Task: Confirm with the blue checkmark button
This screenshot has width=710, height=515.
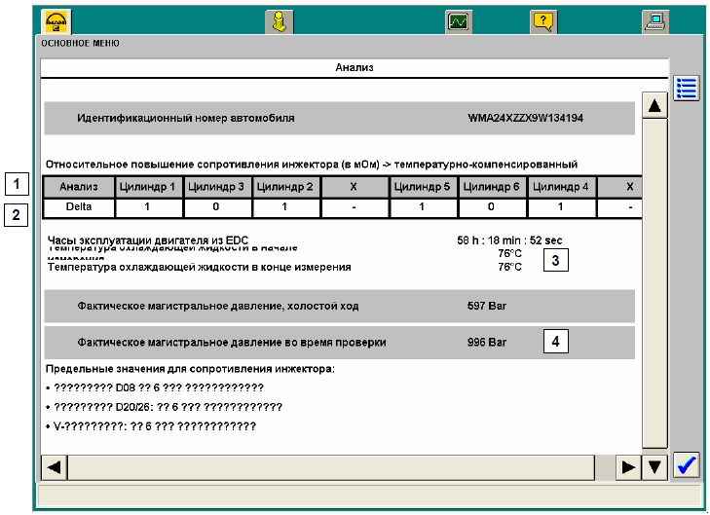Action: click(x=687, y=466)
